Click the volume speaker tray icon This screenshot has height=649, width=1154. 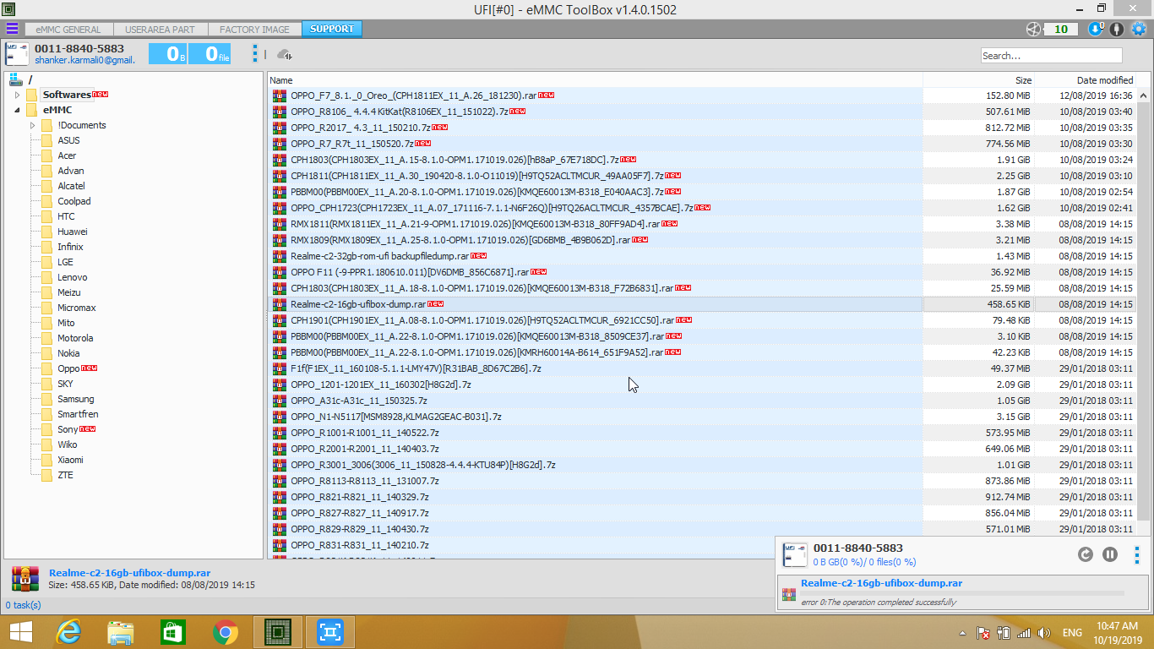[x=1043, y=632]
